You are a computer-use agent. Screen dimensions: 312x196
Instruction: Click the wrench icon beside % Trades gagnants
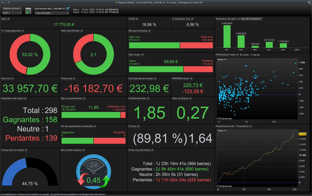click(23, 31)
